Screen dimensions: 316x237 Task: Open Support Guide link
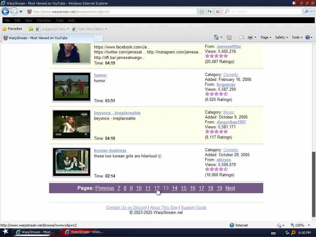pyautogui.click(x=193, y=208)
